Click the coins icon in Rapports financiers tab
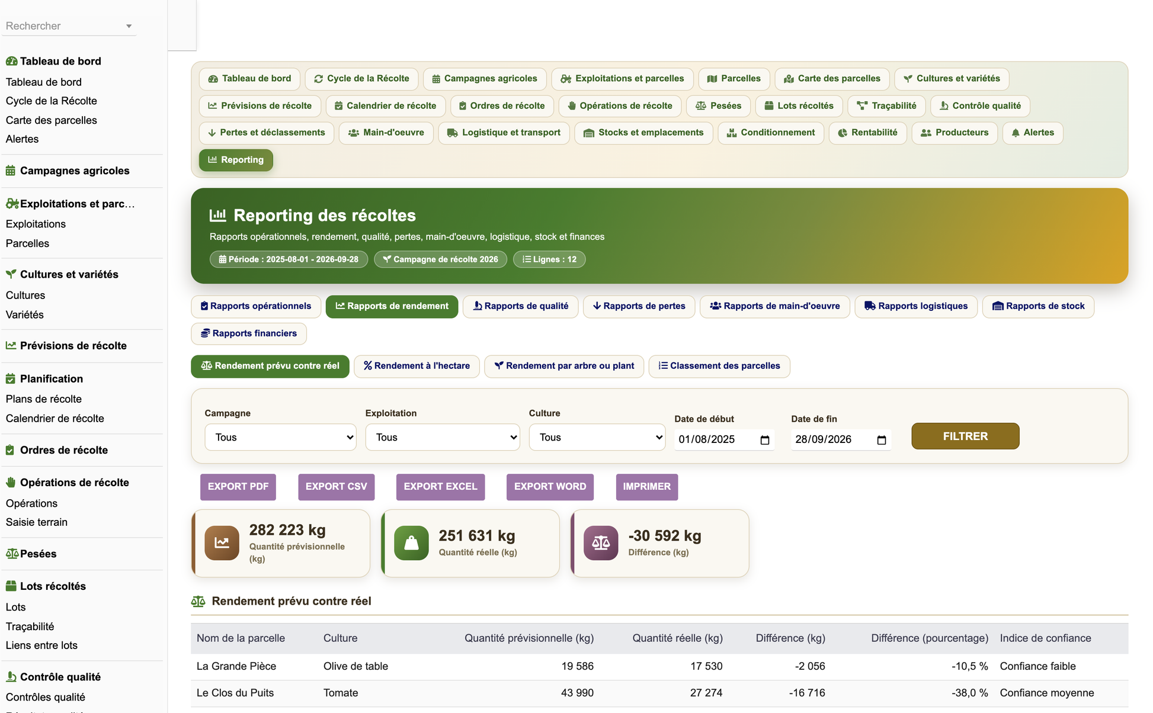The image size is (1153, 713). 206,333
